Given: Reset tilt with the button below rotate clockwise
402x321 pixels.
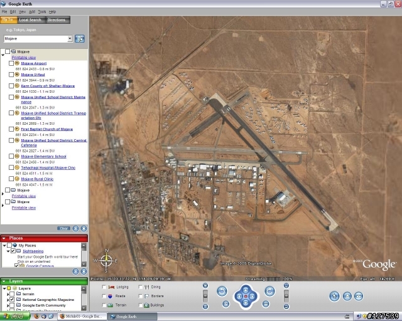Looking at the screenshot, I should (266, 304).
